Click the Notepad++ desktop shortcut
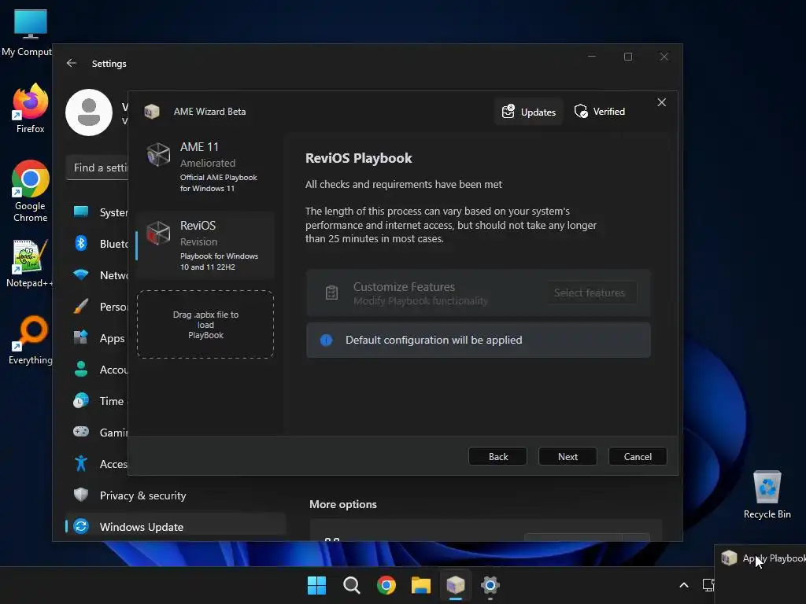The width and height of the screenshot is (806, 604). (29, 263)
